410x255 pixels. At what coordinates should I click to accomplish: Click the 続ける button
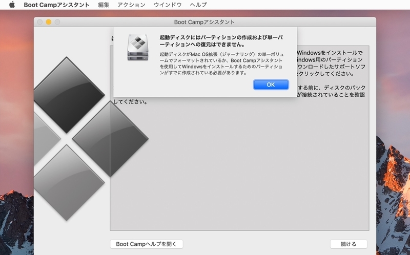pos(348,244)
